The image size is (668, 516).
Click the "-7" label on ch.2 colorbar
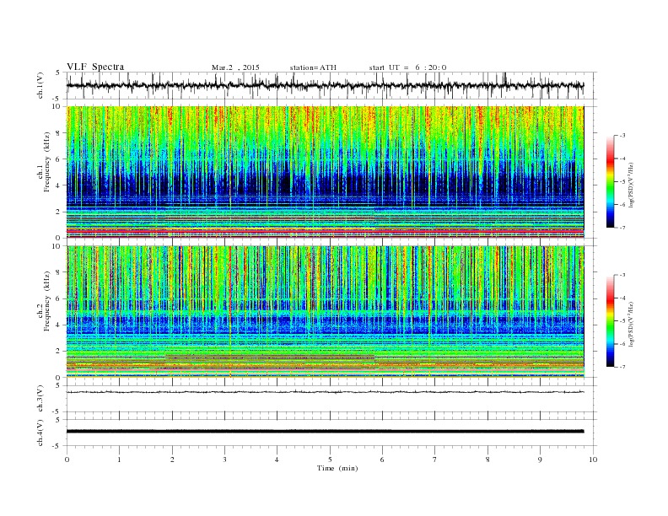click(x=622, y=367)
